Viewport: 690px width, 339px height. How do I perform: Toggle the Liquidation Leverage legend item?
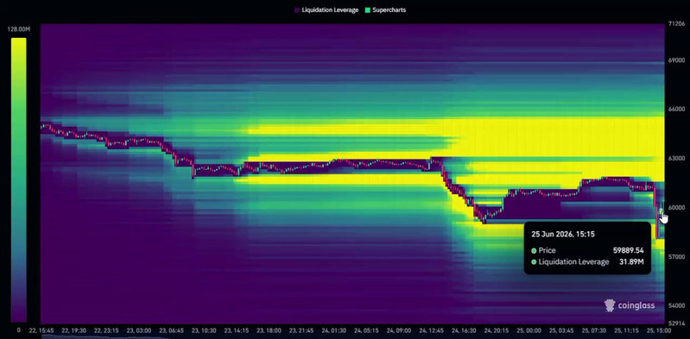[326, 9]
